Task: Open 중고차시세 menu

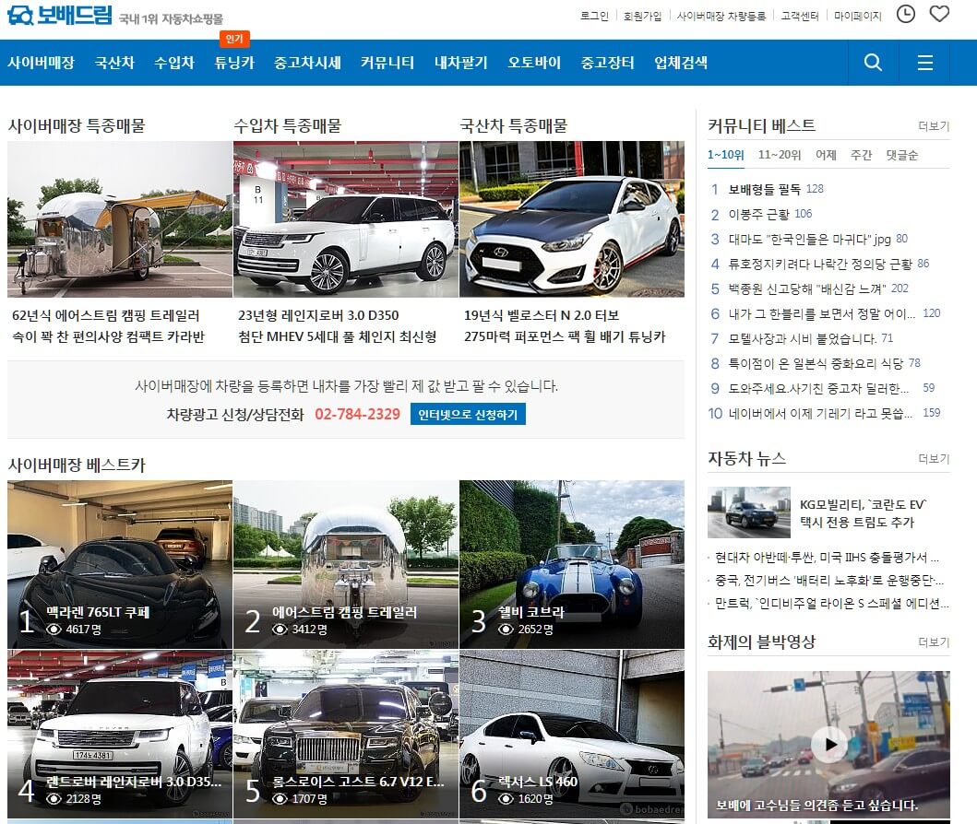Action: pos(307,63)
